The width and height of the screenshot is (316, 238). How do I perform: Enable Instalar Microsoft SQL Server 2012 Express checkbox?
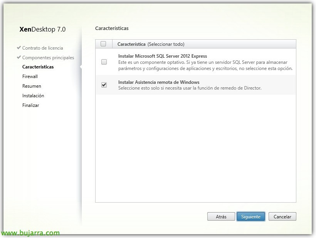coord(104,62)
